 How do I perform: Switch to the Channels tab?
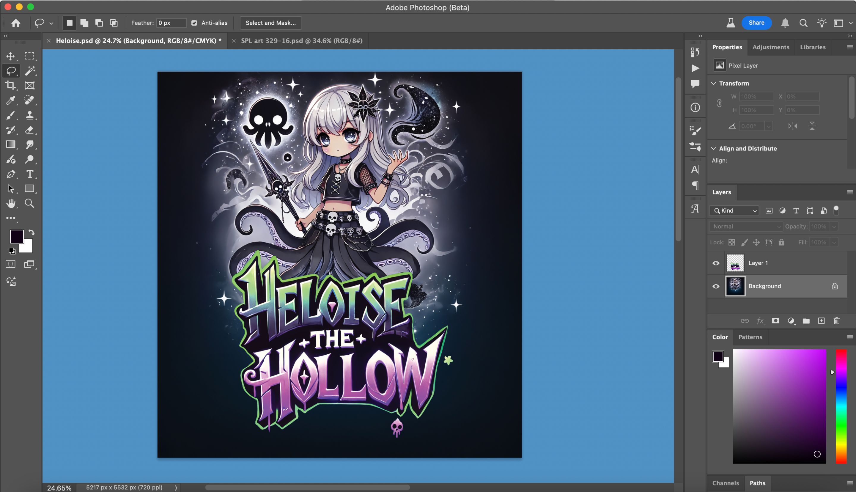pyautogui.click(x=725, y=483)
